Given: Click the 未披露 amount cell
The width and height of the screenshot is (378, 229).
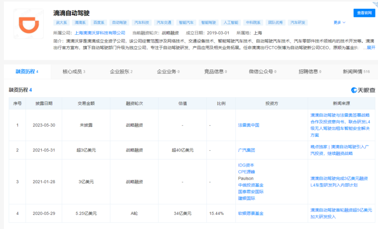Looking at the screenshot, I should click(x=86, y=125).
